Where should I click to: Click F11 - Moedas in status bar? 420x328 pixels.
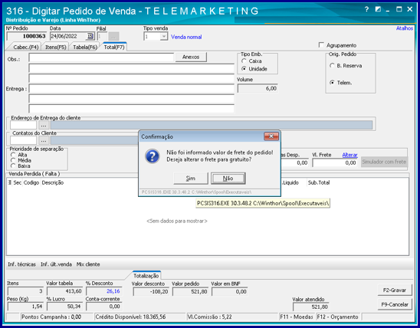297,317
